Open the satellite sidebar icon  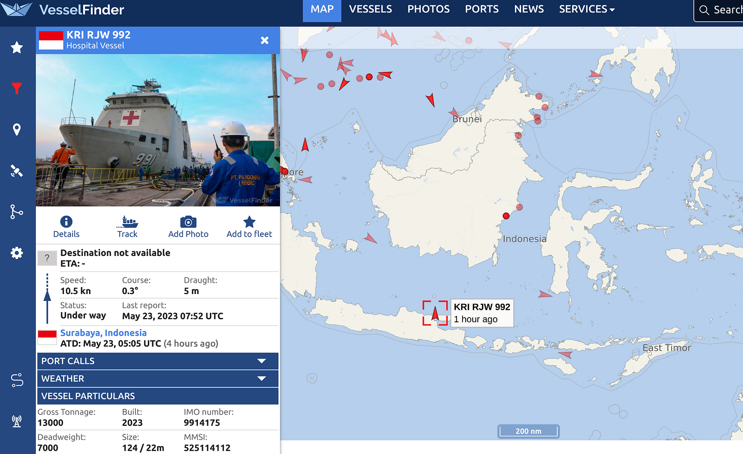(17, 171)
